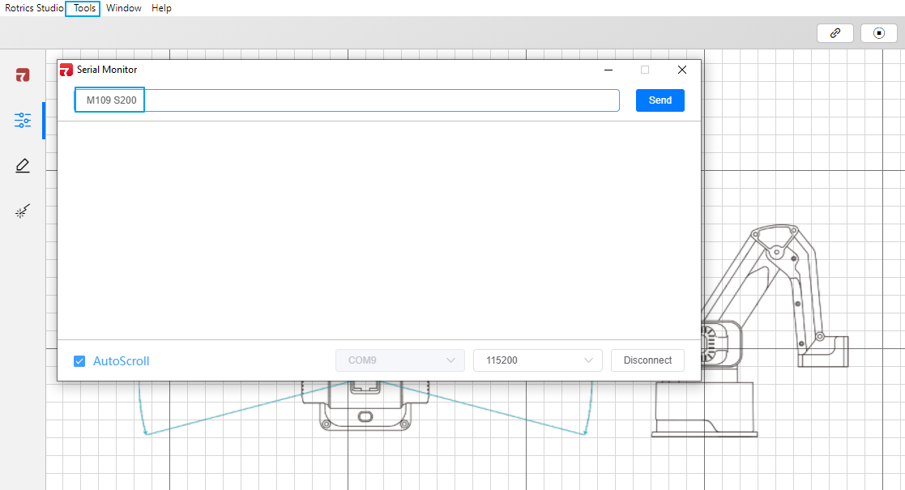Select the pen writing and drawing tool
This screenshot has width=905, height=490.
[23, 166]
